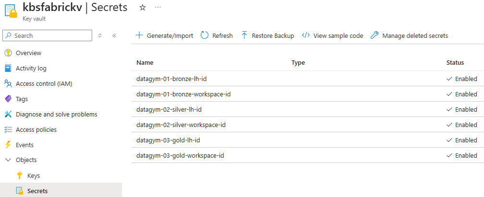This screenshot has height=197, width=484.
Task: Sort by the Name column header
Action: [x=145, y=63]
